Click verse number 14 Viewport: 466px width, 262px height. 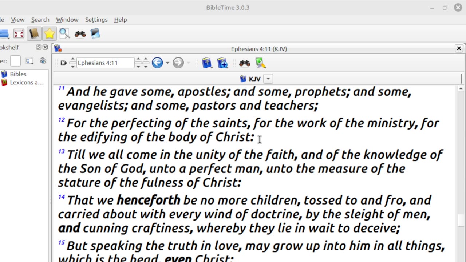tap(61, 197)
